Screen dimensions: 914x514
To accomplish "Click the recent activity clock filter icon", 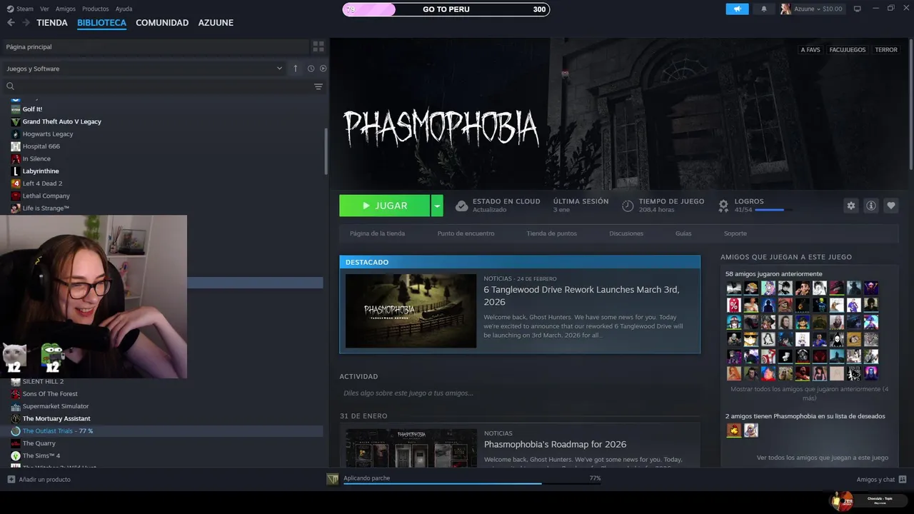I will 311,69.
